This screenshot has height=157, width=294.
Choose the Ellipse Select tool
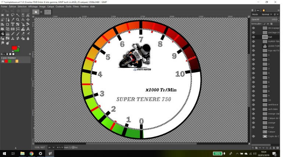pyautogui.click(x=8, y=15)
